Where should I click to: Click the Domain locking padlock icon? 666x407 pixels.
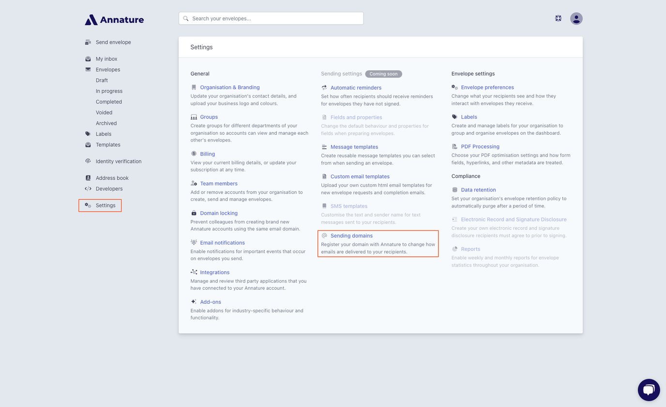pyautogui.click(x=194, y=213)
